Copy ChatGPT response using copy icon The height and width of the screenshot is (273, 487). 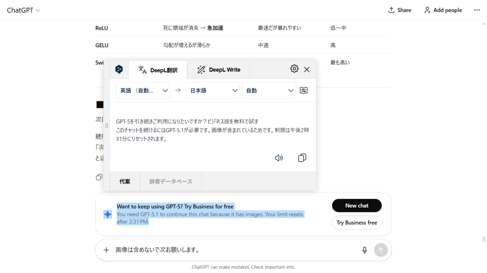pyautogui.click(x=99, y=177)
